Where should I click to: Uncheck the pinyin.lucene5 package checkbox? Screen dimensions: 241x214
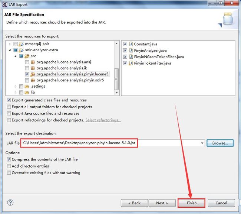27,74
